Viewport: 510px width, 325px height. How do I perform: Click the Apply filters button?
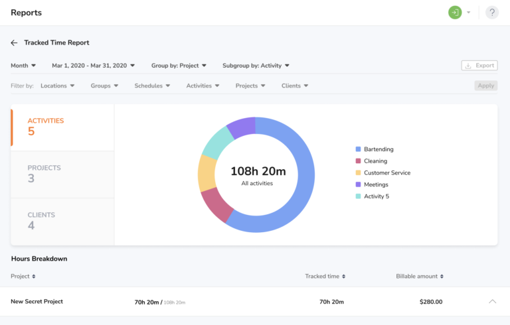(485, 86)
